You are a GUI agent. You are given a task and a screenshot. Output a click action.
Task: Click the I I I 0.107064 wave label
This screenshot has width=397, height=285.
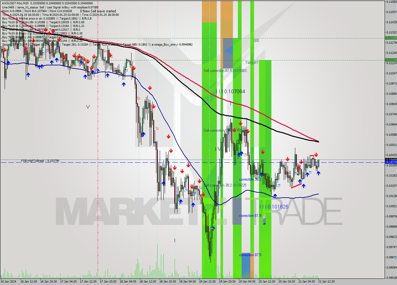tap(231, 91)
